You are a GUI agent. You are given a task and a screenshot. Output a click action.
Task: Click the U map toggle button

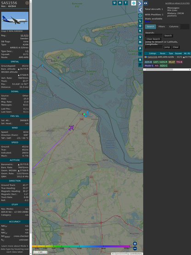[114, 3]
